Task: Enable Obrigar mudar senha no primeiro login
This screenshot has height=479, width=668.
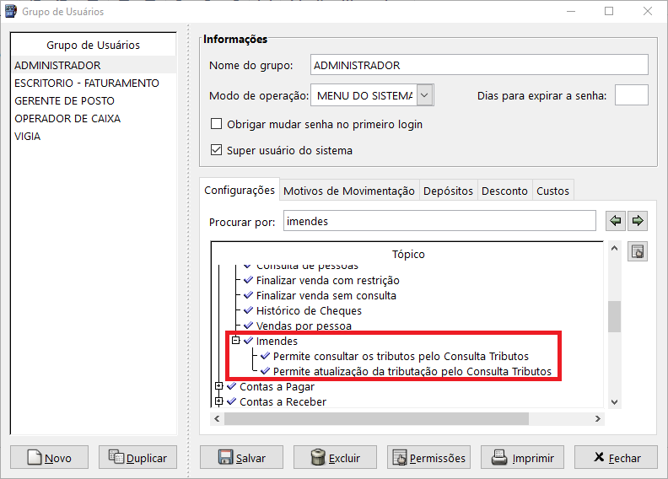Action: coord(216,124)
